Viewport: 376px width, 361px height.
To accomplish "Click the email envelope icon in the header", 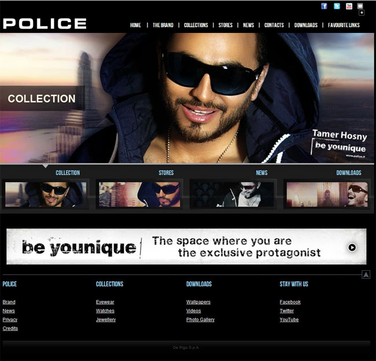I will (x=360, y=6).
